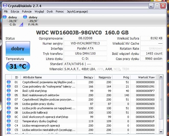Click raw value 0000000026E8
Screen dimensions: 169x136
[x=145, y=104]
